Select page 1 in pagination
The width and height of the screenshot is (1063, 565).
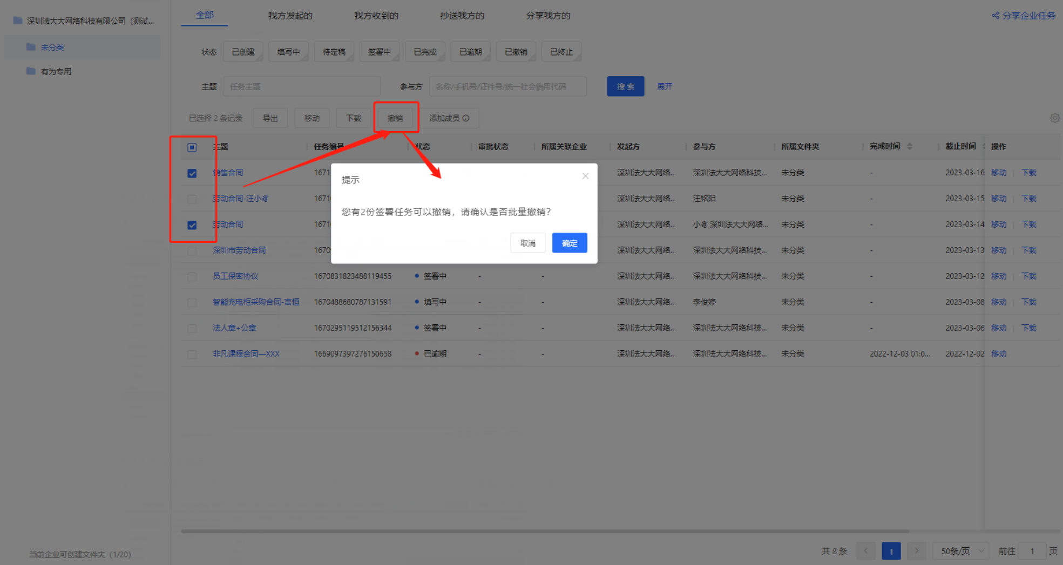point(891,551)
